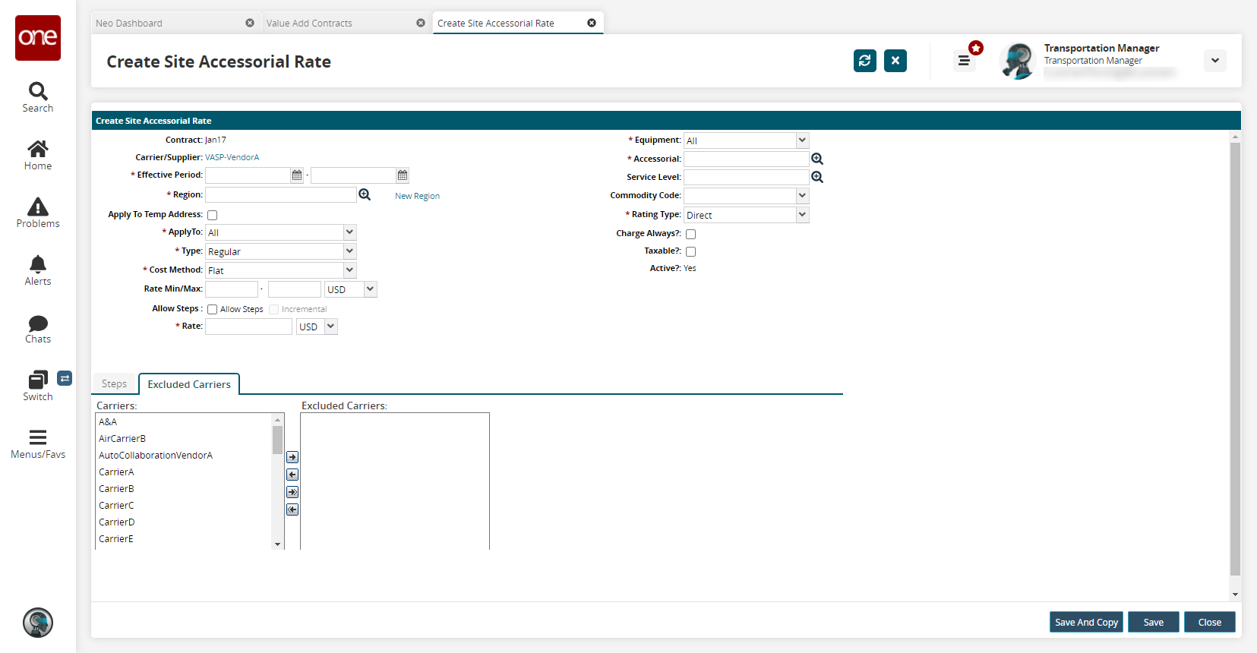Image resolution: width=1257 pixels, height=653 pixels.
Task: Open Chats from the sidebar
Action: 38,329
